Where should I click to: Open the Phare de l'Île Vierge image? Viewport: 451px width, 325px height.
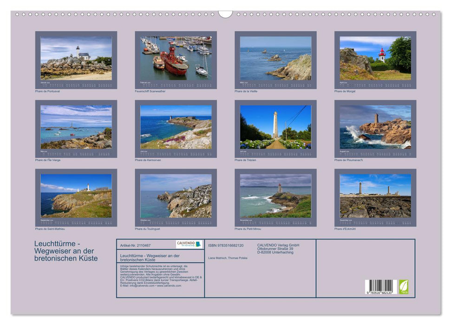pyautogui.click(x=76, y=127)
